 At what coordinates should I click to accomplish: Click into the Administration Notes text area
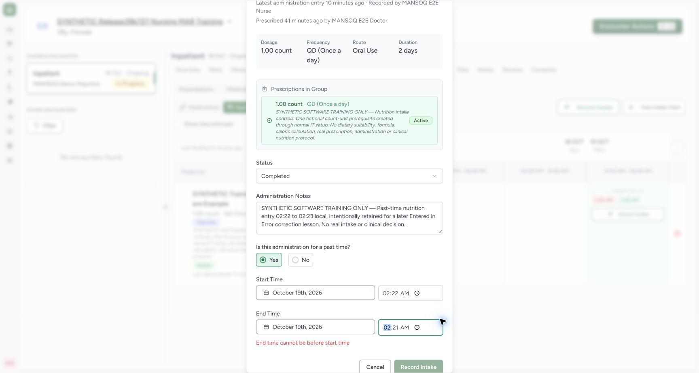click(349, 218)
